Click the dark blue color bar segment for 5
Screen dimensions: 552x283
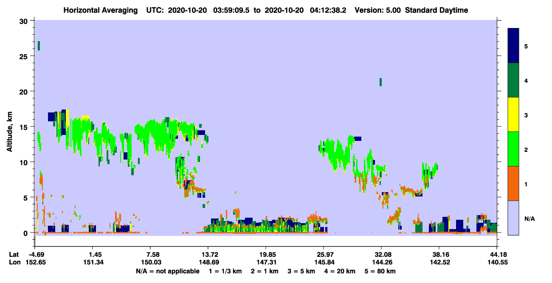coord(513,45)
